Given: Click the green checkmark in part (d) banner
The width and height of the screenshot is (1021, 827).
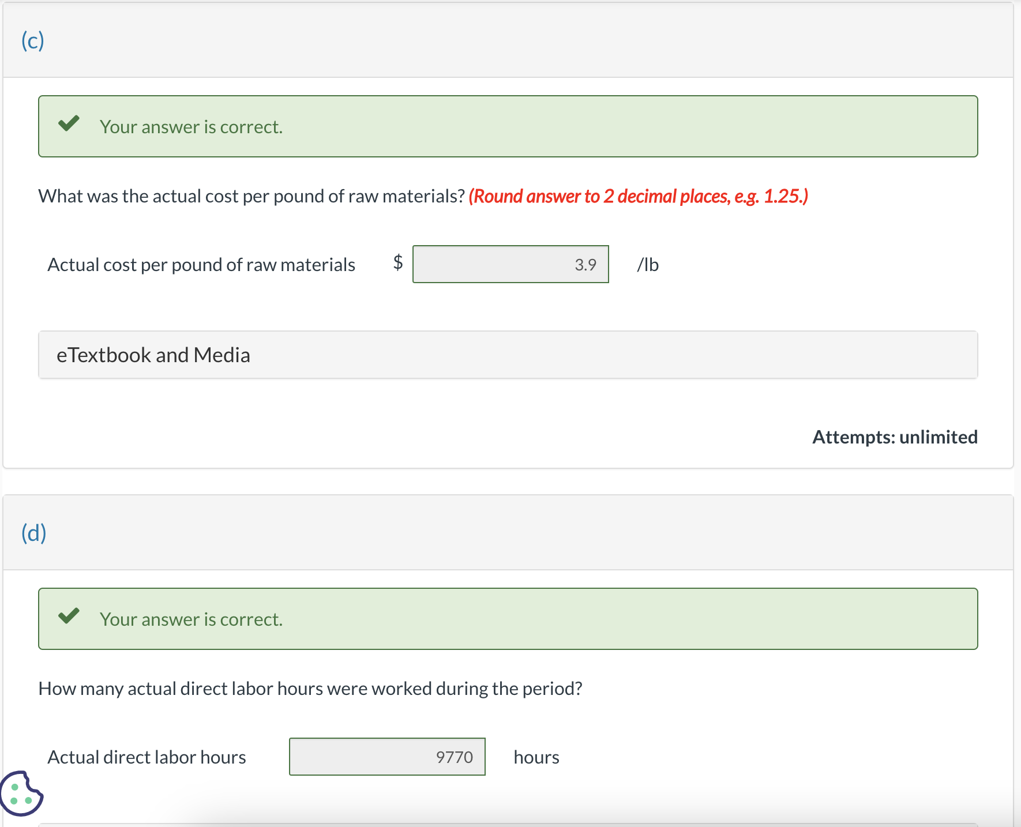Looking at the screenshot, I should point(69,616).
